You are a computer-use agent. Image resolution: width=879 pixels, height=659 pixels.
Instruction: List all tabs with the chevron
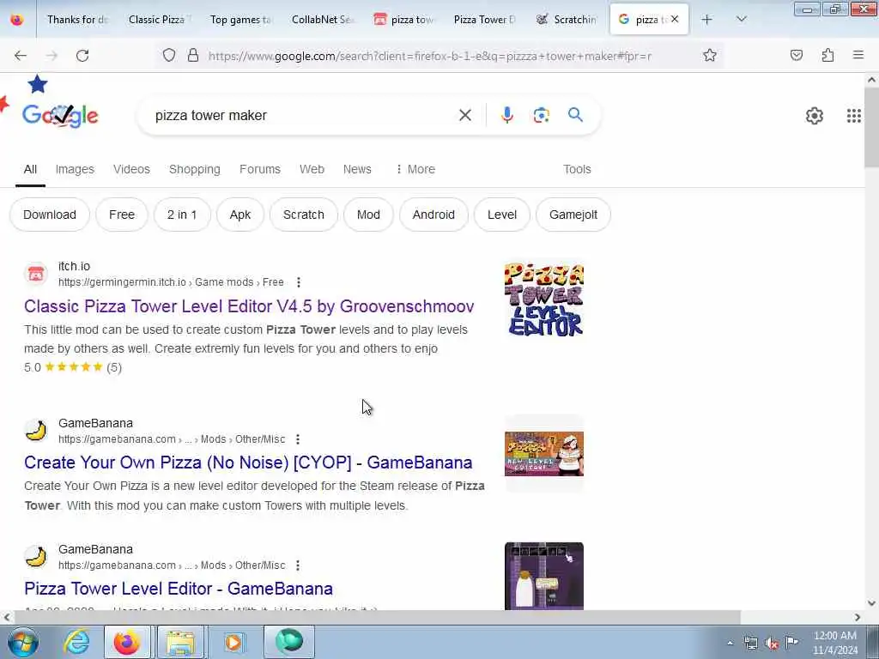(x=741, y=20)
